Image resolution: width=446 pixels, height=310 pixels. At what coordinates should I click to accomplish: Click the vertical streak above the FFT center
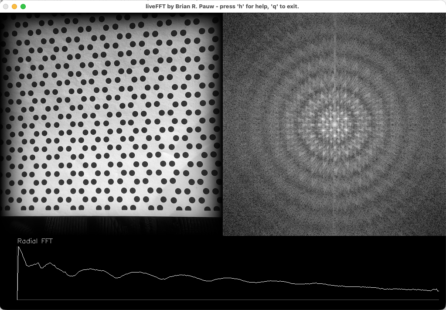(334, 65)
